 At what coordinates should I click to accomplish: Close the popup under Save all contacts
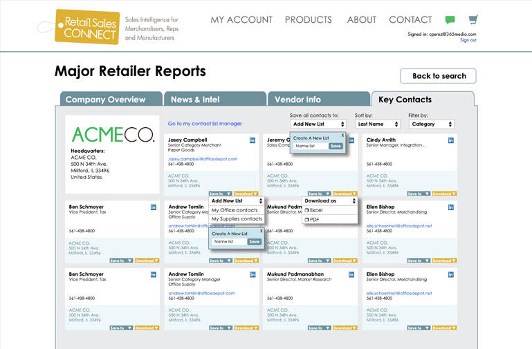point(342,135)
